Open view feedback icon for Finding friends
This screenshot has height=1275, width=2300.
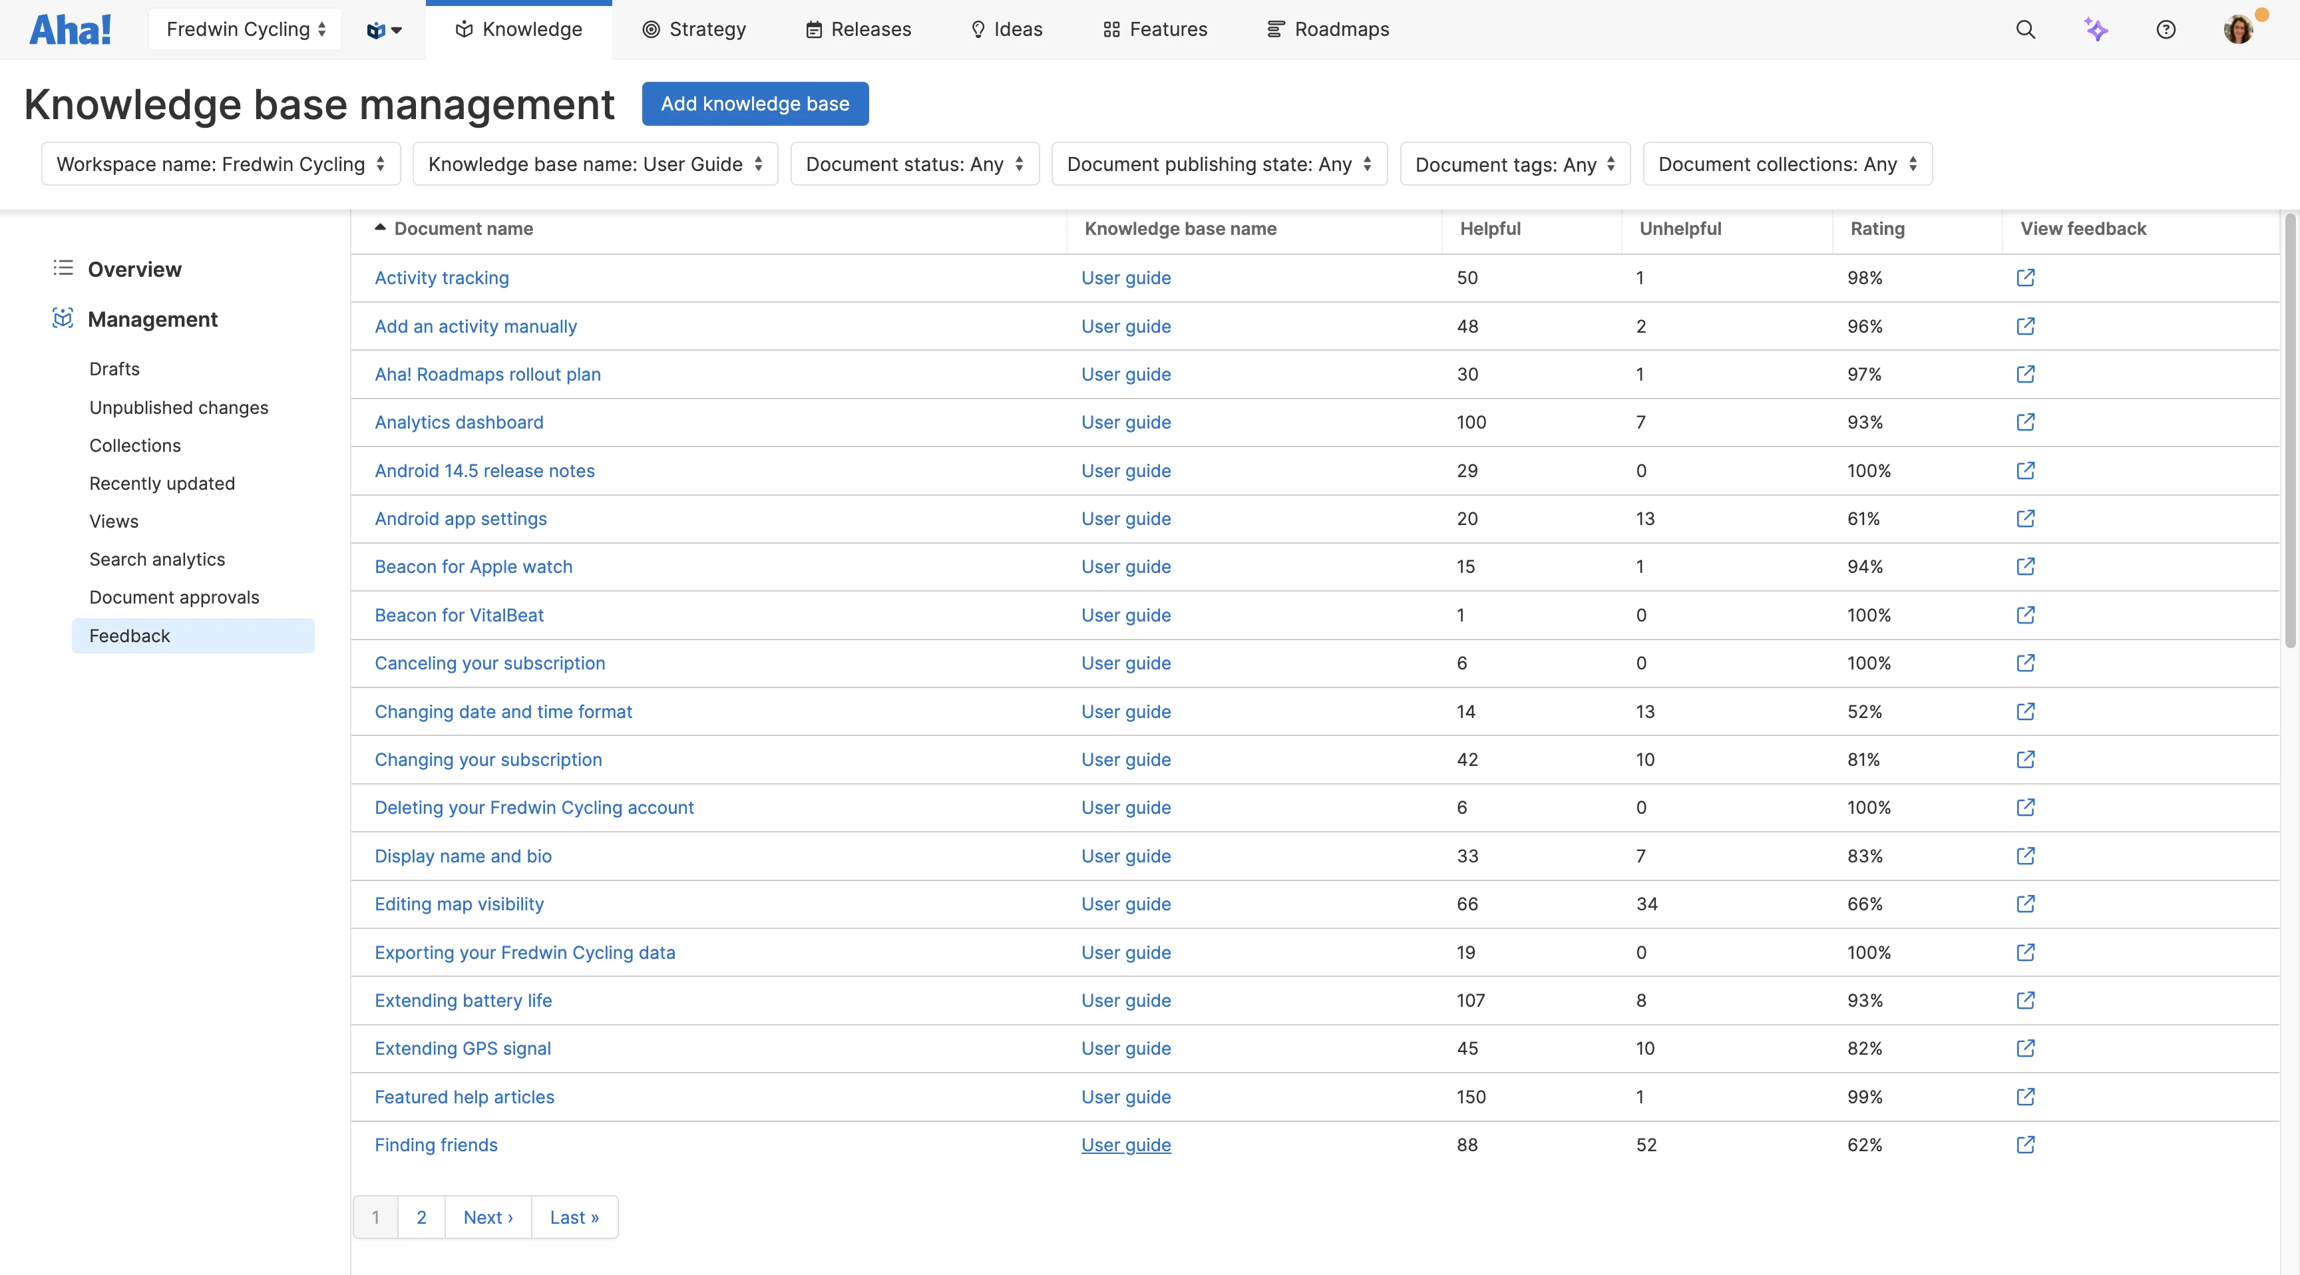pyautogui.click(x=2025, y=1145)
